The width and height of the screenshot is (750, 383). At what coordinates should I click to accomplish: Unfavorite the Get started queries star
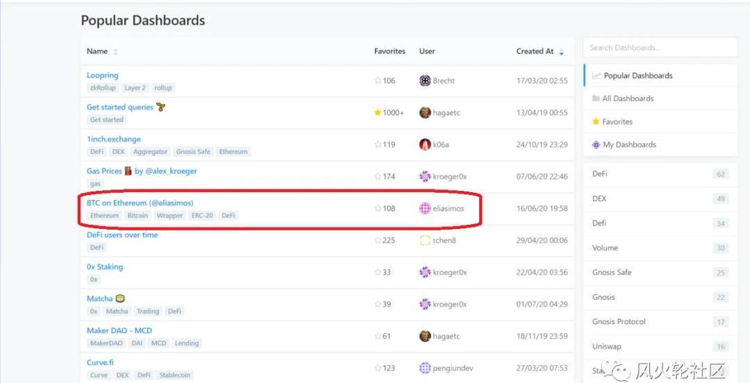(x=378, y=112)
